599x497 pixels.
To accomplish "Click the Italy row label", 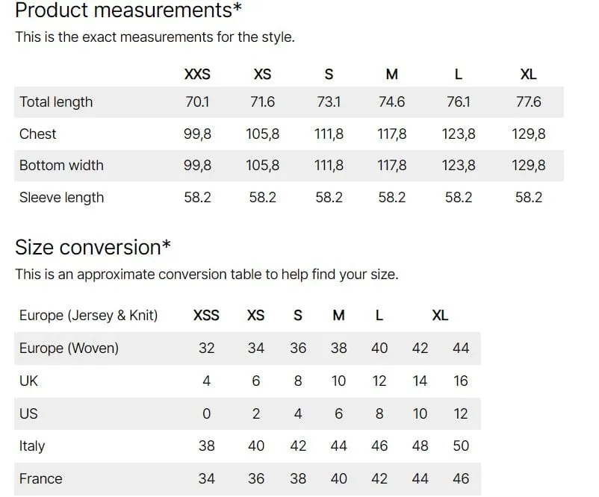I will click(x=32, y=446).
